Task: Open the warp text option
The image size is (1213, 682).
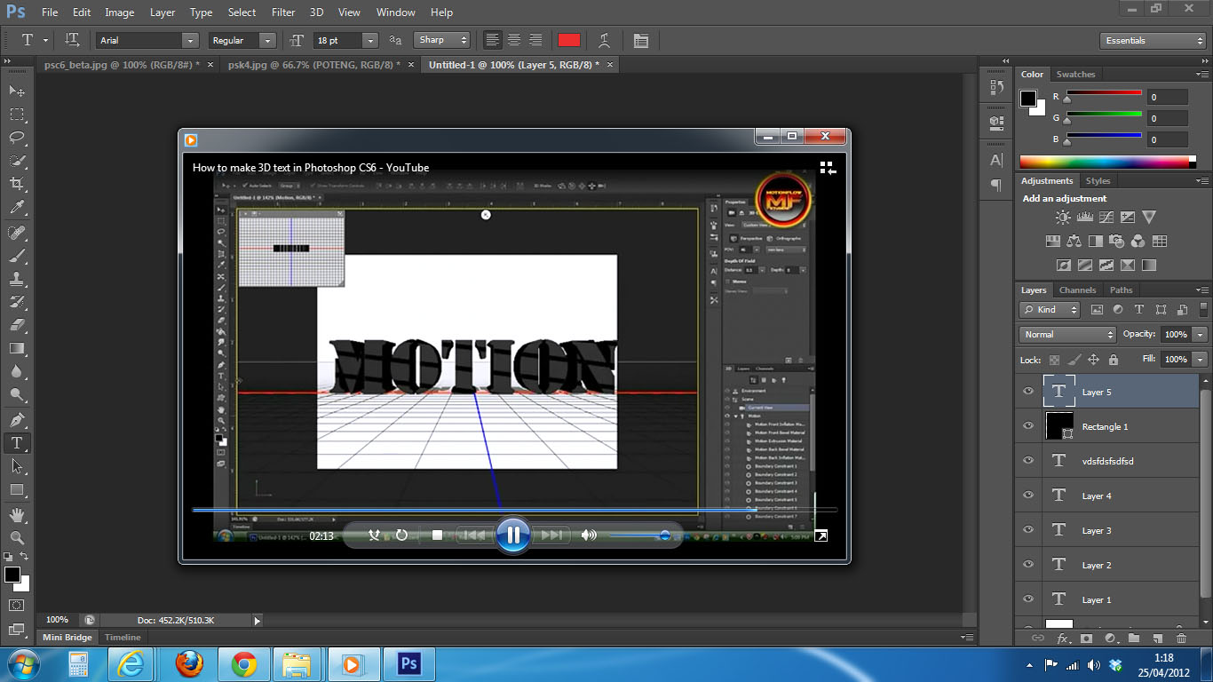Action: (x=605, y=40)
